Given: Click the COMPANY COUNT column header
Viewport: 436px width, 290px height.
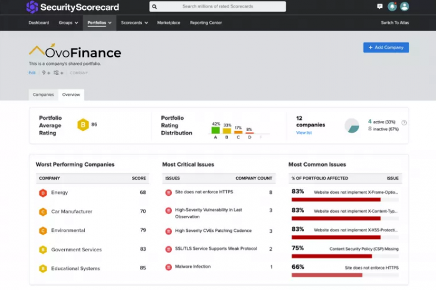Looking at the screenshot, I should 254,178.
